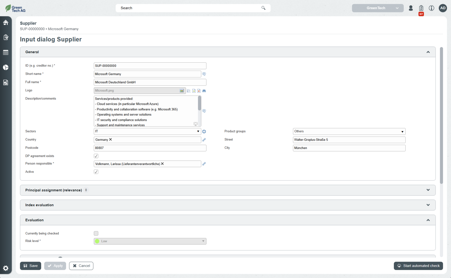
Task: Click the clipboard tasks icon with badge
Action: coord(421,8)
